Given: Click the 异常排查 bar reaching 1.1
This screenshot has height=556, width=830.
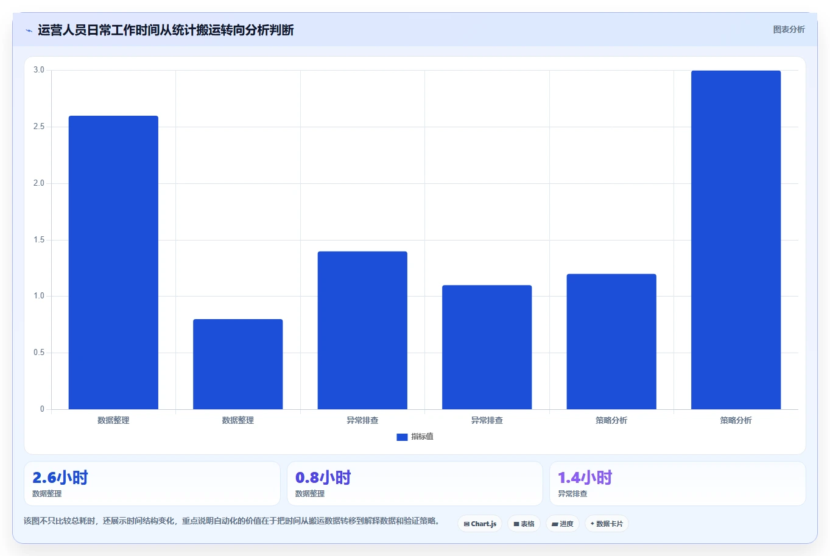Looking at the screenshot, I should click(x=487, y=347).
